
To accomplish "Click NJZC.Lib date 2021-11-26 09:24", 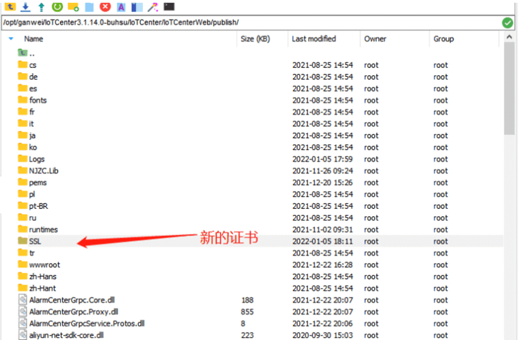I will click(322, 171).
